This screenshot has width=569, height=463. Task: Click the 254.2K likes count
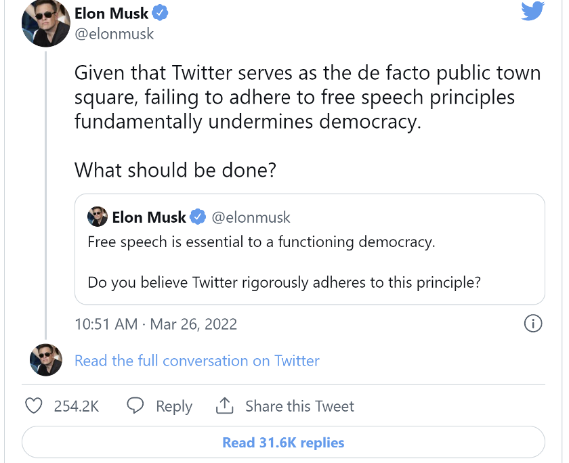point(77,406)
